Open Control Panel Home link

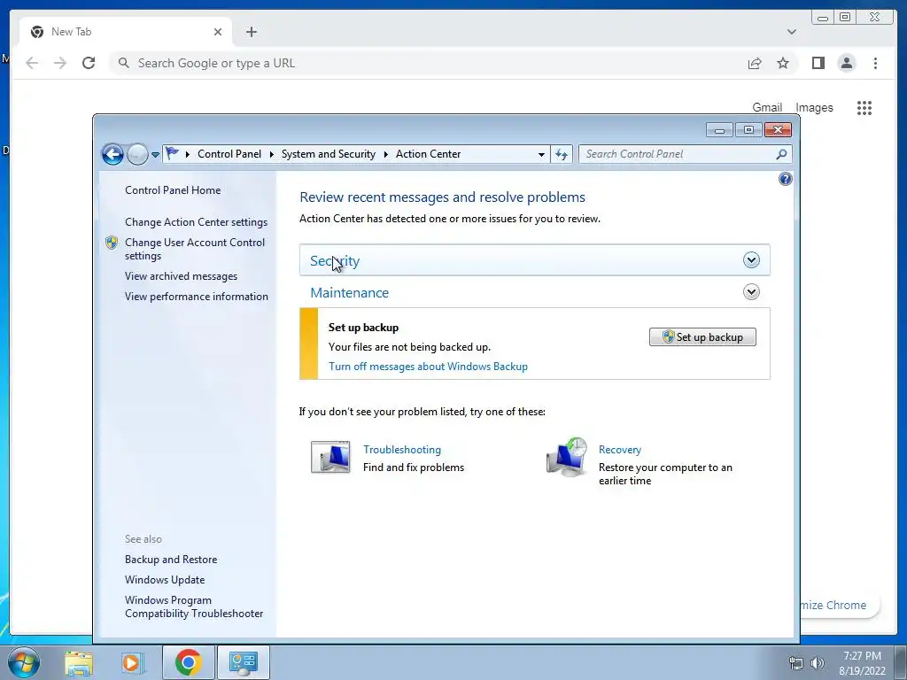173,190
